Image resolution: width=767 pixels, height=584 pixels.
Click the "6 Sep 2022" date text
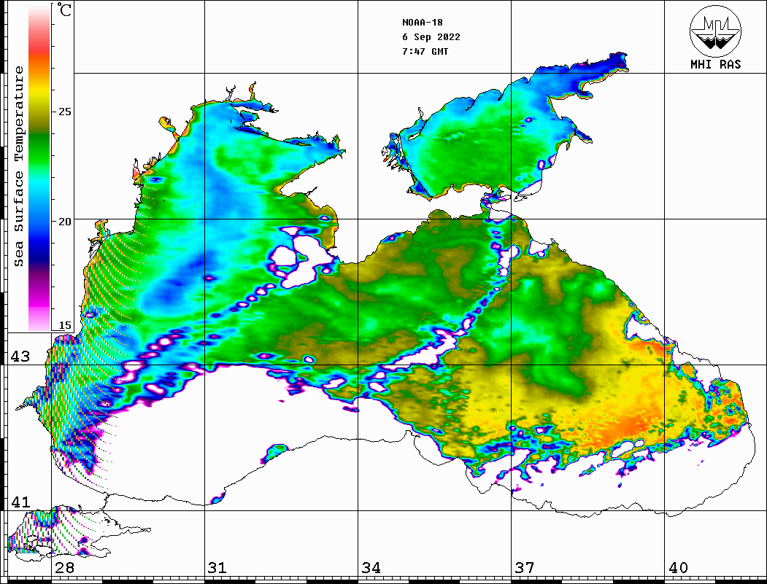431,37
